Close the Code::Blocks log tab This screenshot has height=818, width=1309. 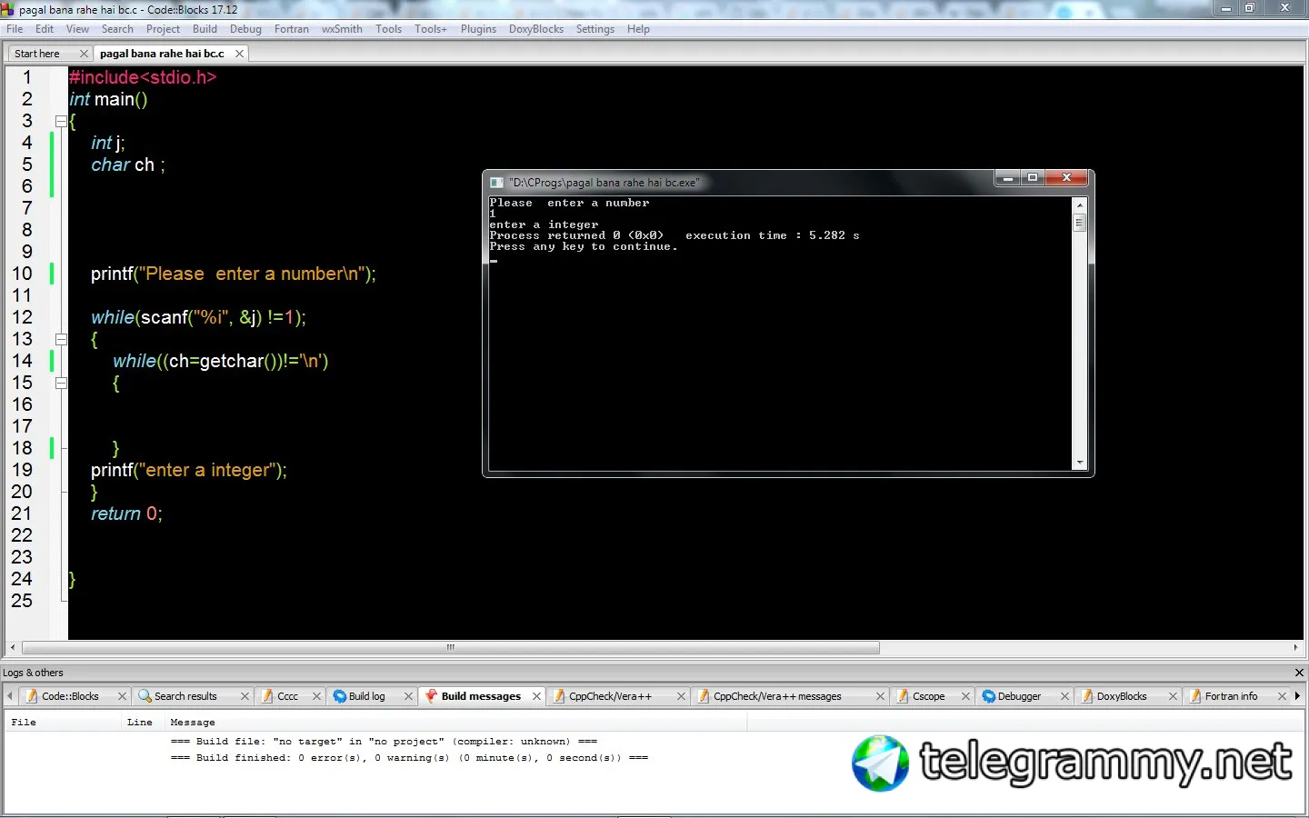pyautogui.click(x=122, y=696)
